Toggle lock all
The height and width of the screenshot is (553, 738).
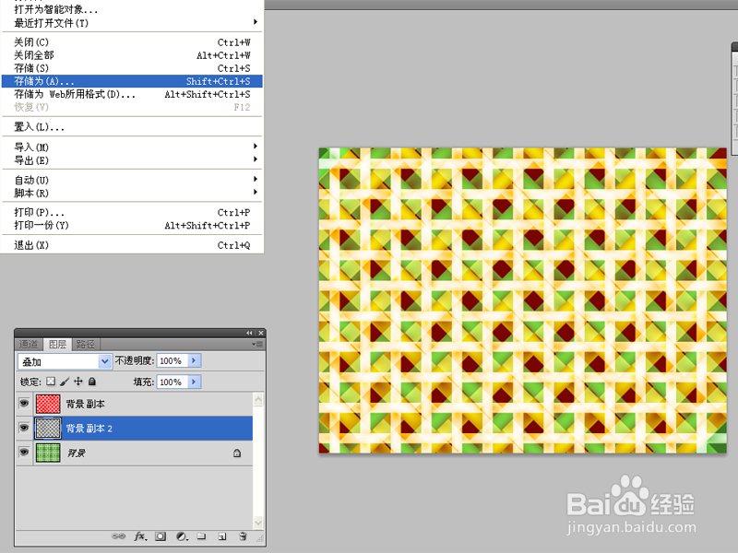pyautogui.click(x=92, y=382)
